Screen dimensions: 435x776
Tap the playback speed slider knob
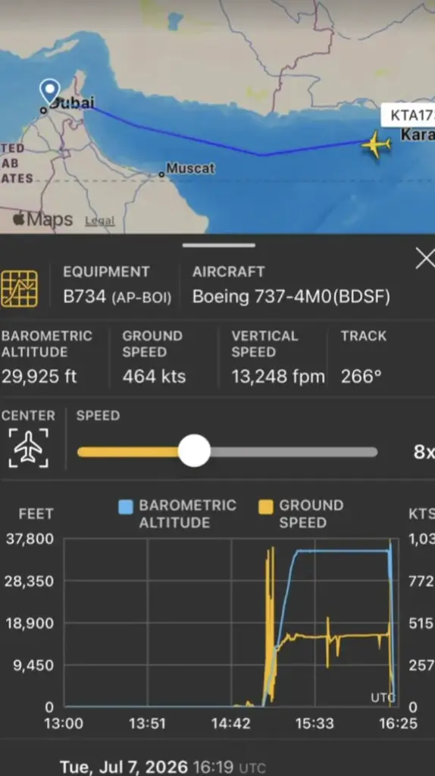click(194, 451)
